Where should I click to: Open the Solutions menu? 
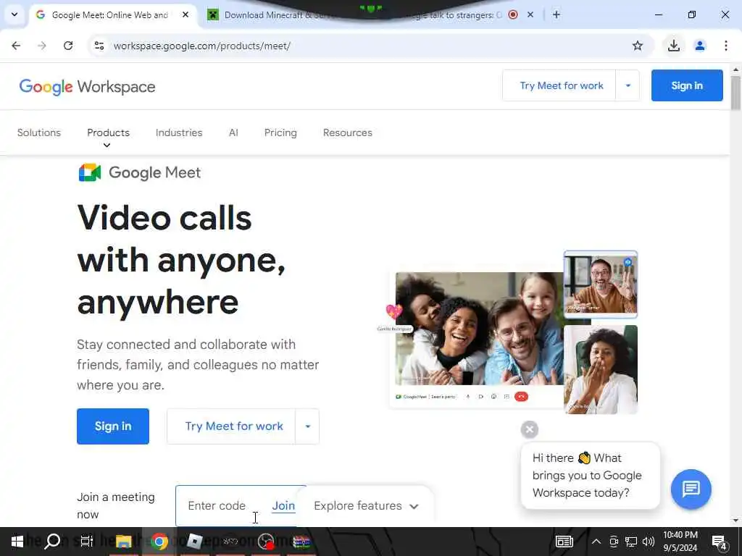click(39, 133)
